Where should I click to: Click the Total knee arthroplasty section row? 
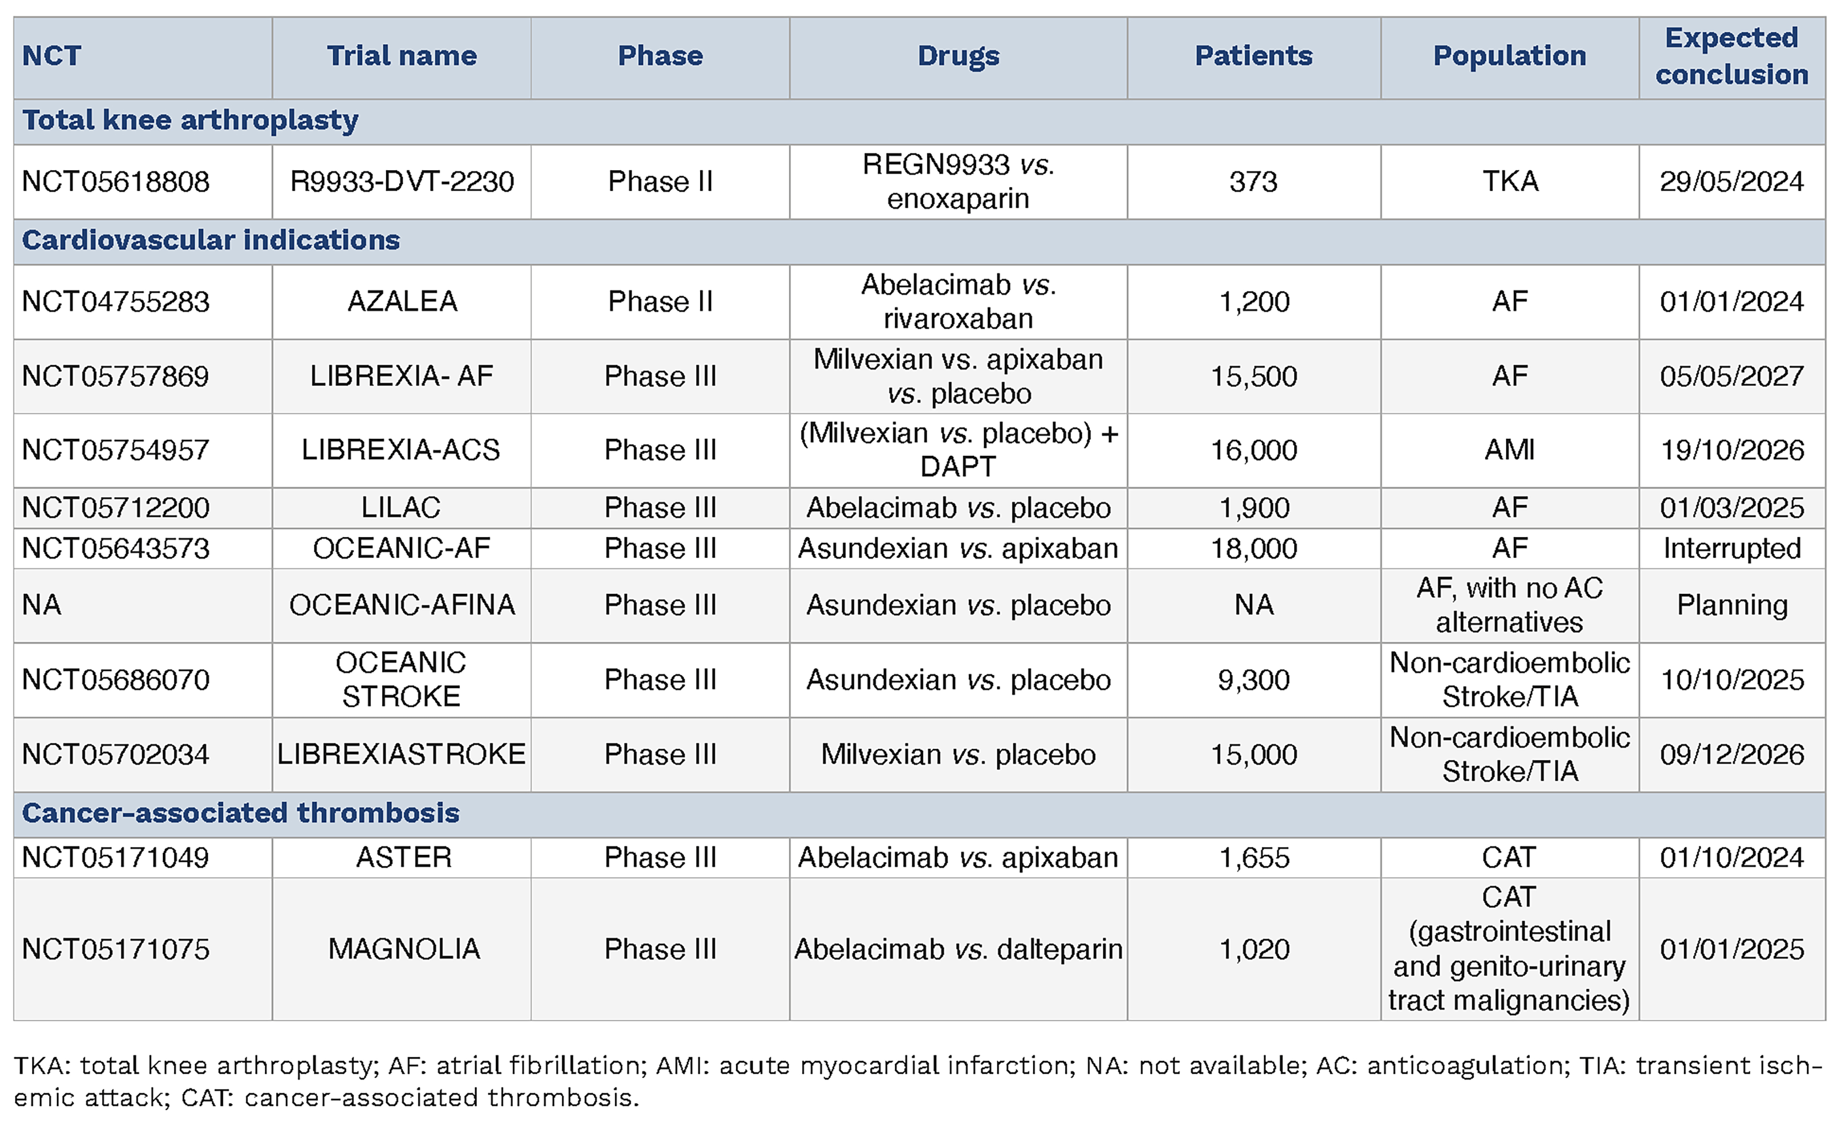(190, 121)
